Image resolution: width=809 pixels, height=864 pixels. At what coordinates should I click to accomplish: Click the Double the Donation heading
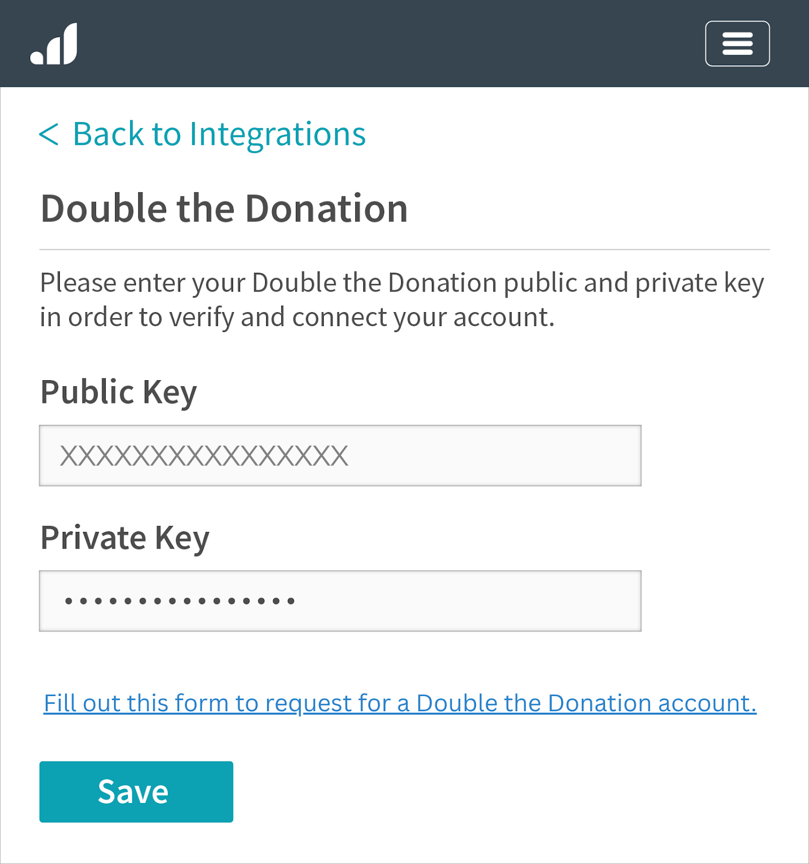tap(224, 209)
